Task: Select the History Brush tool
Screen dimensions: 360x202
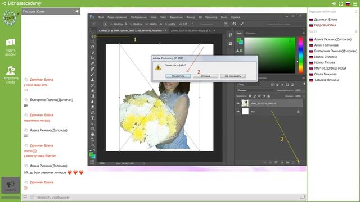Action: (92, 85)
